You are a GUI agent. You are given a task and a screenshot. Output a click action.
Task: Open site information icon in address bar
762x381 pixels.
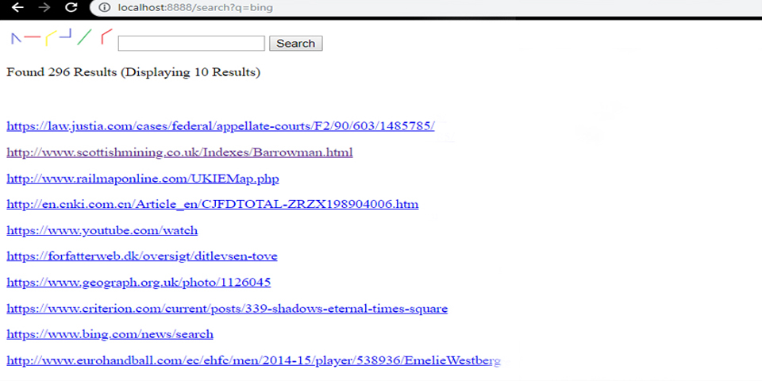click(104, 7)
